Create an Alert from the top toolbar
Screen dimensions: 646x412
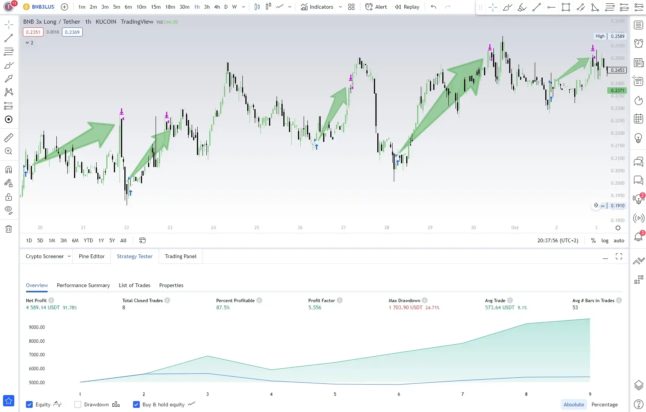pyautogui.click(x=376, y=7)
